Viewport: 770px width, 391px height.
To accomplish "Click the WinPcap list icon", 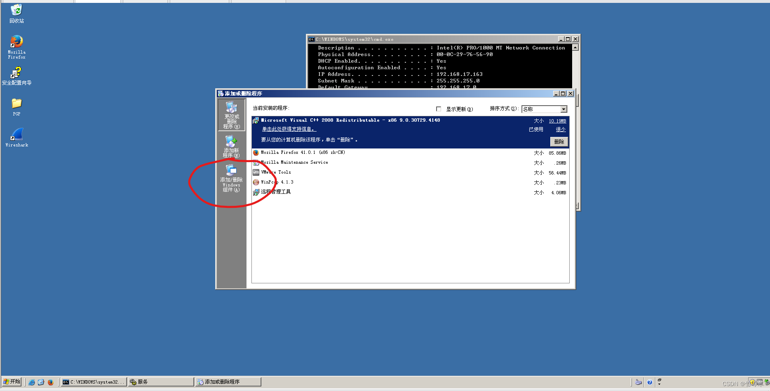I will 256,182.
